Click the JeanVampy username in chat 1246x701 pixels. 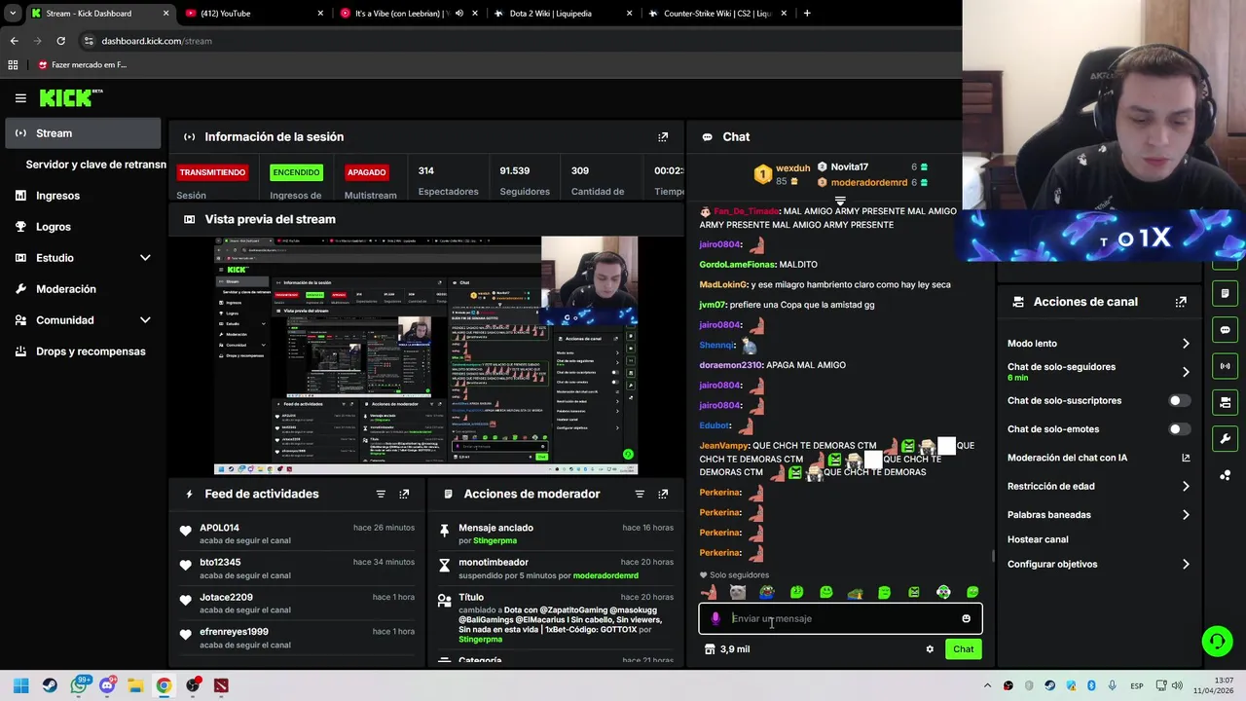pyautogui.click(x=723, y=446)
